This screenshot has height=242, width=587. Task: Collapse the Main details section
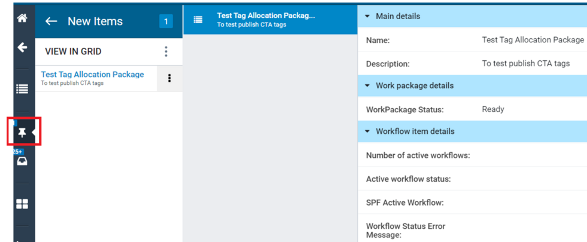click(x=367, y=17)
